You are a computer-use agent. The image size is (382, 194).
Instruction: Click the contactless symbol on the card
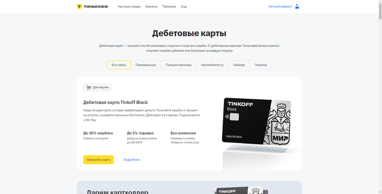point(226,117)
